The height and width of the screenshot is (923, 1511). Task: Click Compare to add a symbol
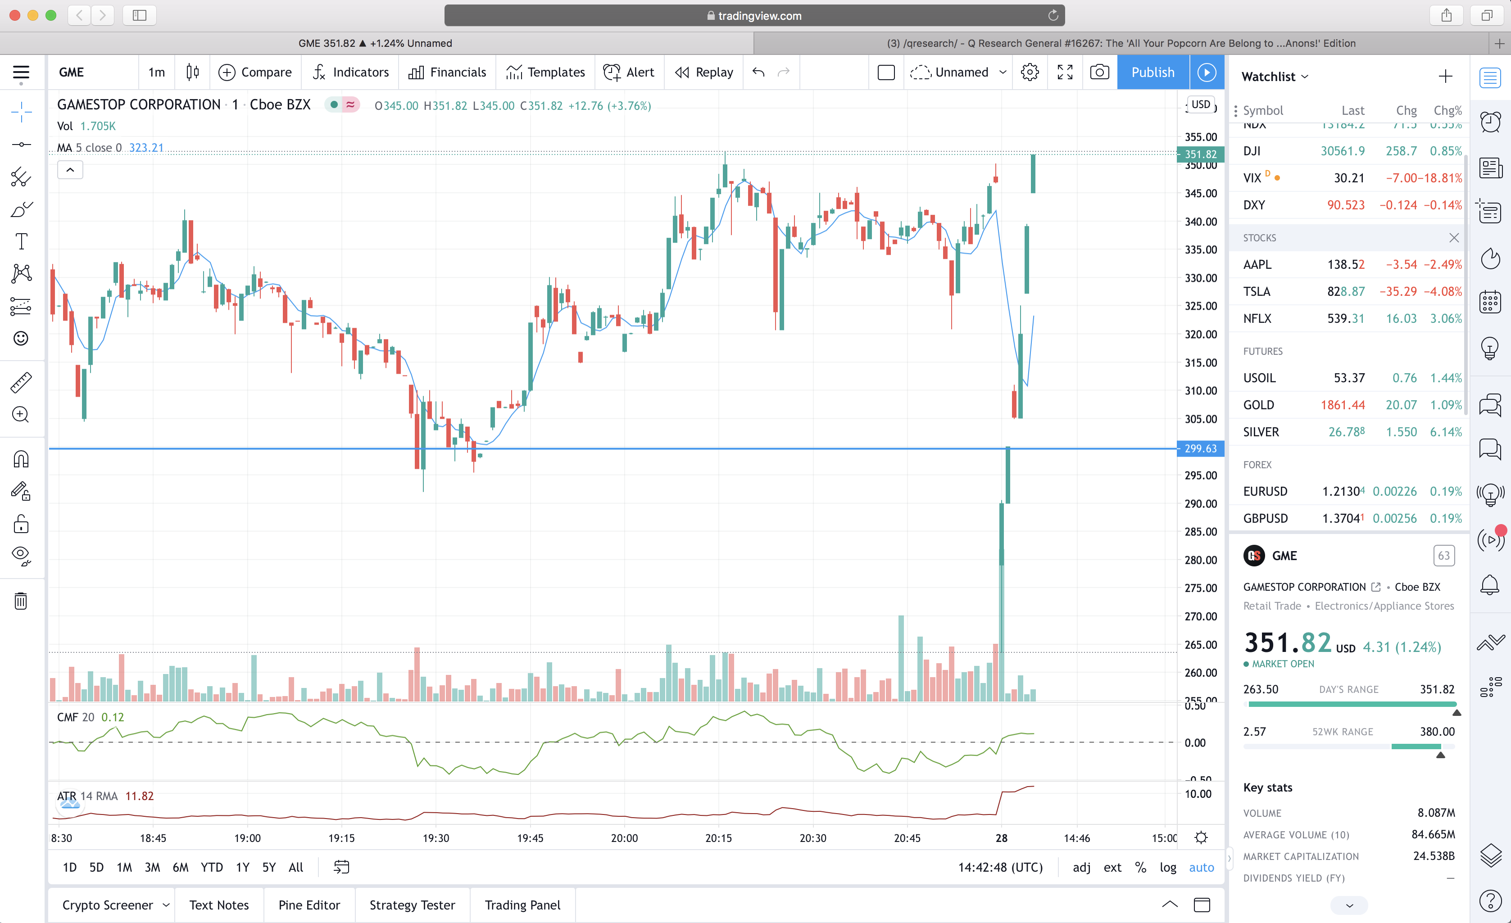tap(255, 72)
